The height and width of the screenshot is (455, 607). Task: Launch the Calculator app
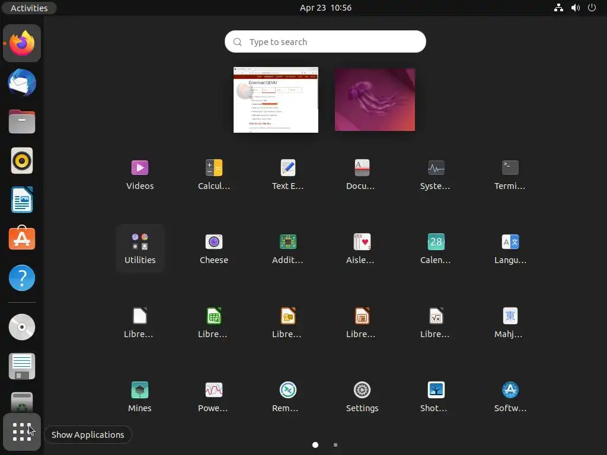pyautogui.click(x=213, y=175)
